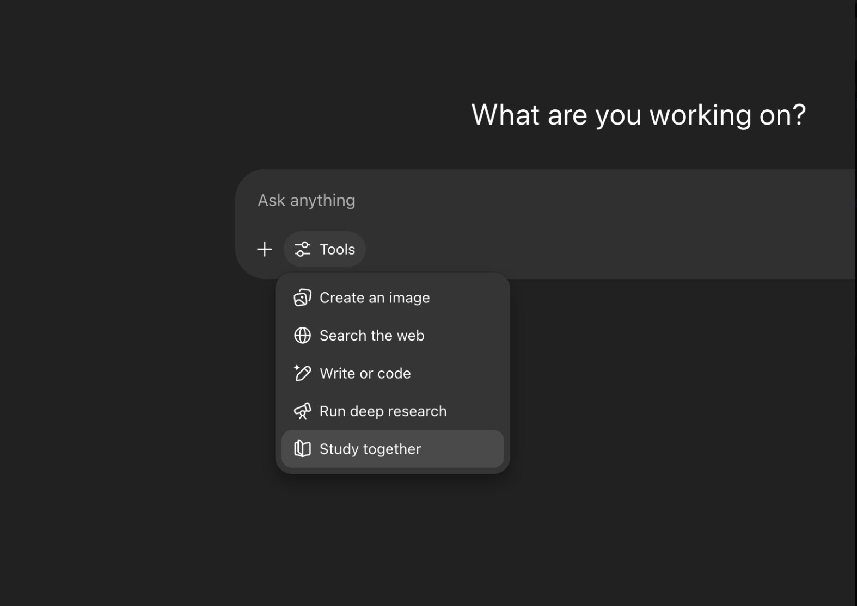Click the sliders icon beside Tools
The width and height of the screenshot is (857, 606).
click(x=302, y=249)
